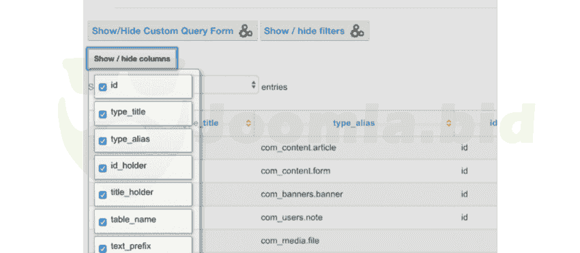The image size is (580, 253).
Task: Uncheck the type_title column checkbox
Action: click(x=102, y=114)
